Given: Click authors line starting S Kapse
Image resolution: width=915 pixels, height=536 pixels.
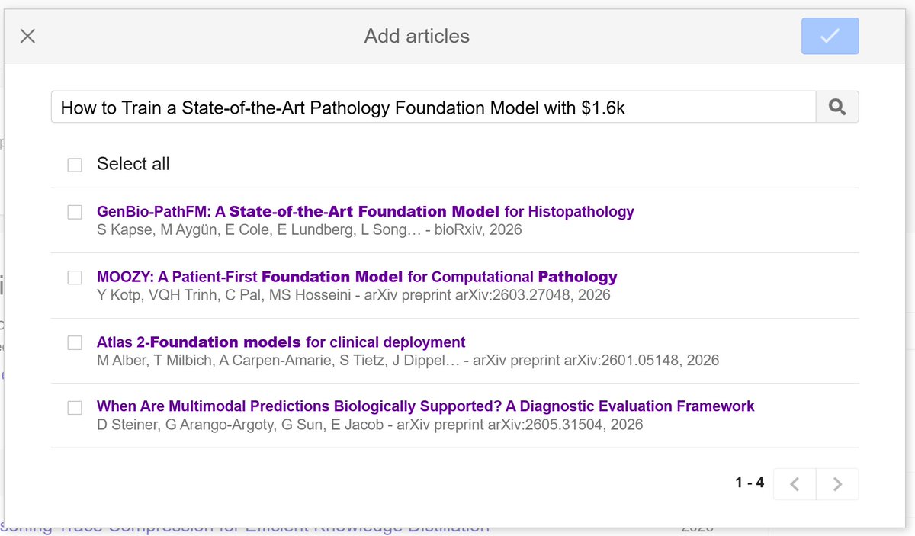Looking at the screenshot, I should coord(309,229).
